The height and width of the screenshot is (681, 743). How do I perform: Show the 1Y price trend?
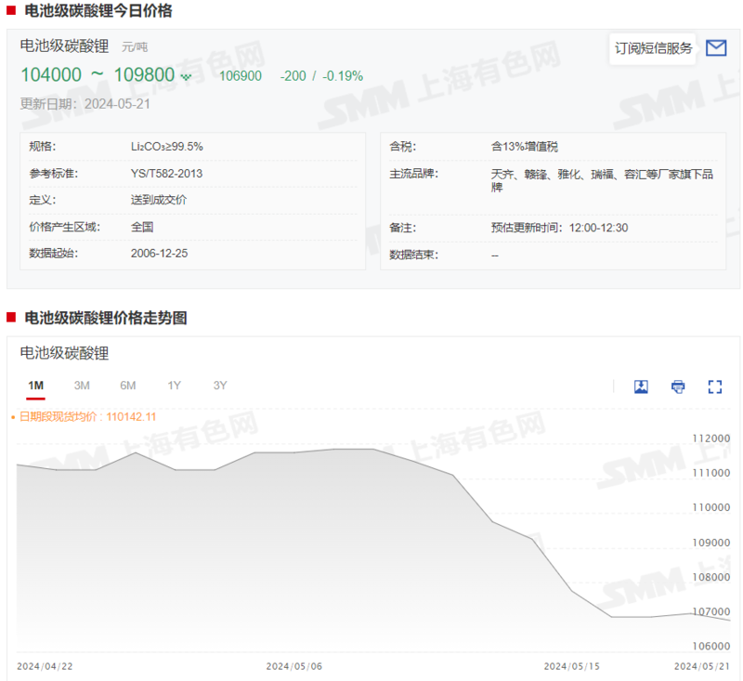pyautogui.click(x=174, y=386)
